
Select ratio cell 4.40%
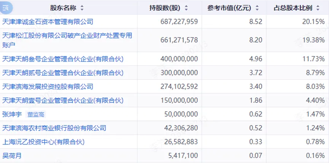pyautogui.click(x=315, y=100)
